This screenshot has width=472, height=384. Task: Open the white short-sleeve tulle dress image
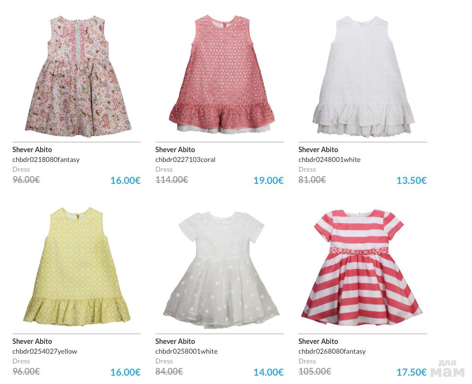[221, 270]
